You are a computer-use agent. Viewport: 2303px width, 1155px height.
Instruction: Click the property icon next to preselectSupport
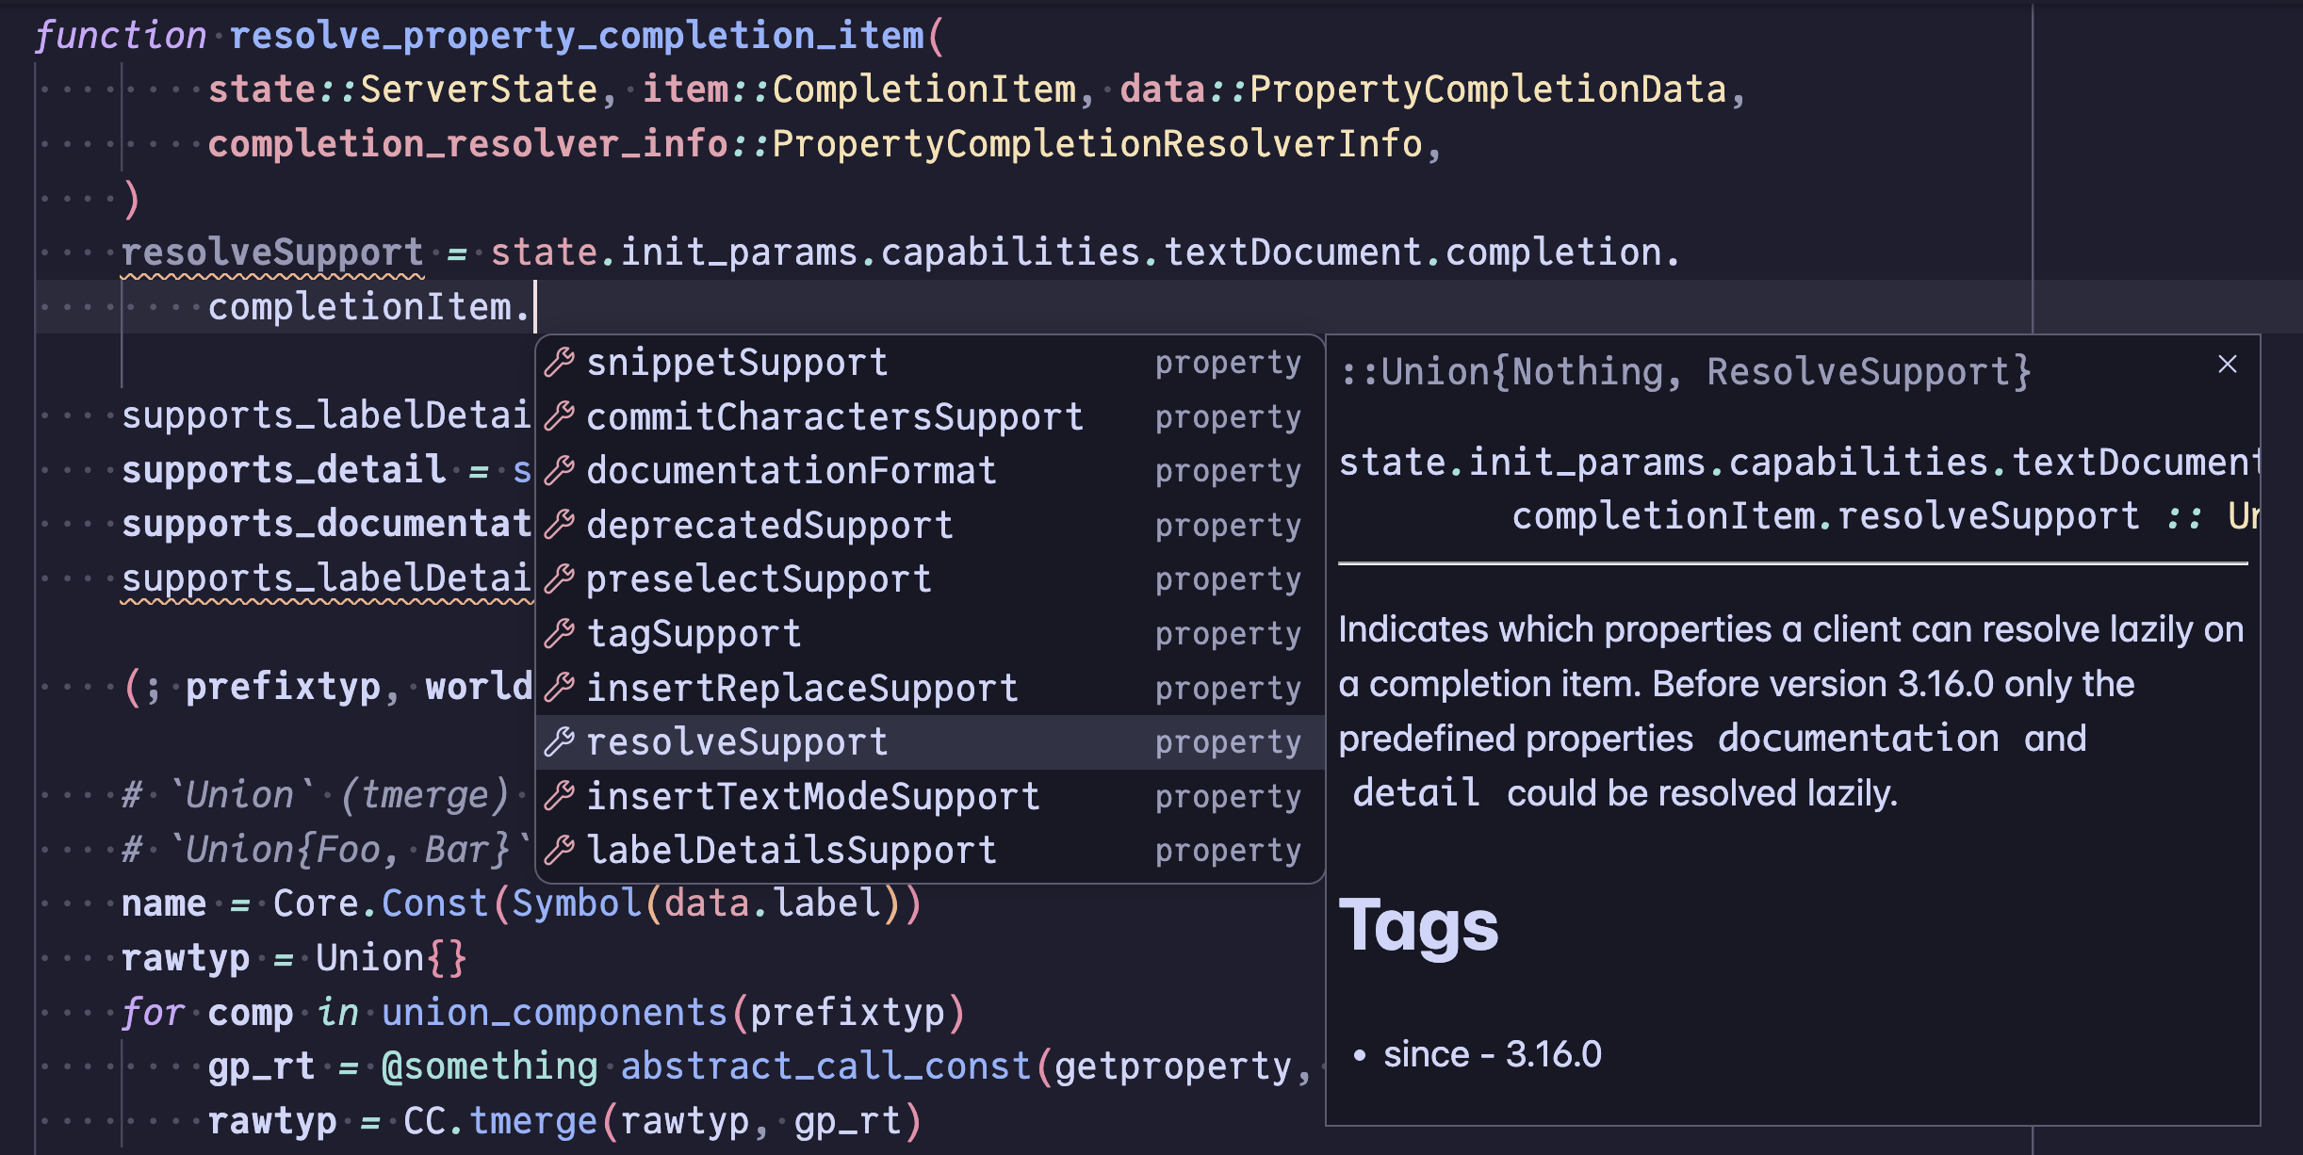pyautogui.click(x=560, y=579)
